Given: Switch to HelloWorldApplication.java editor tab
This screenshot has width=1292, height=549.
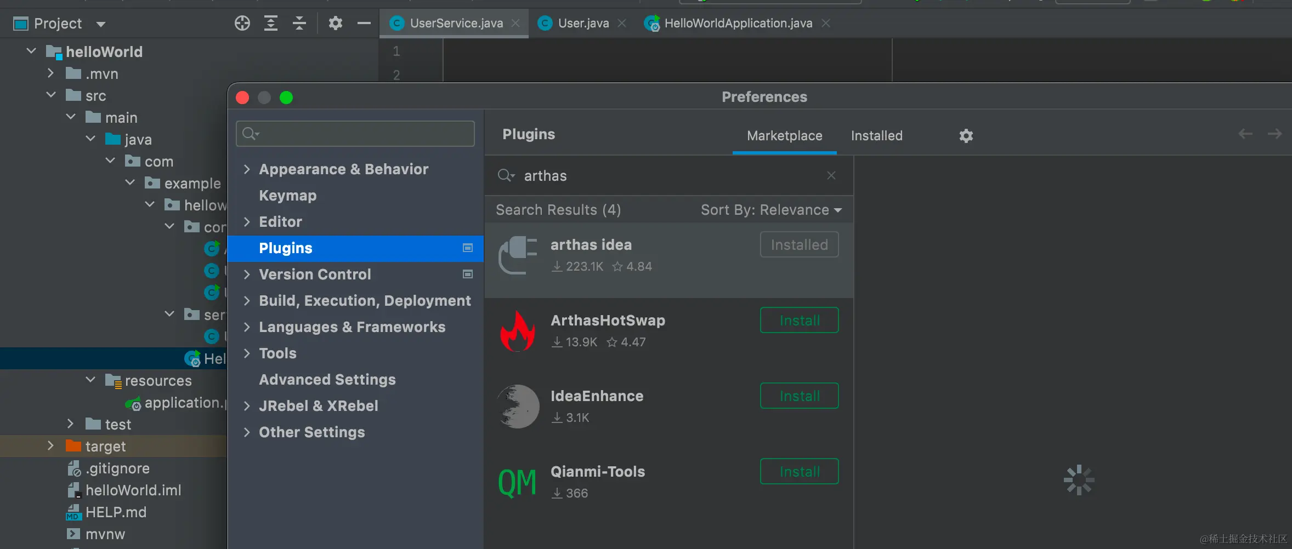Looking at the screenshot, I should (738, 23).
